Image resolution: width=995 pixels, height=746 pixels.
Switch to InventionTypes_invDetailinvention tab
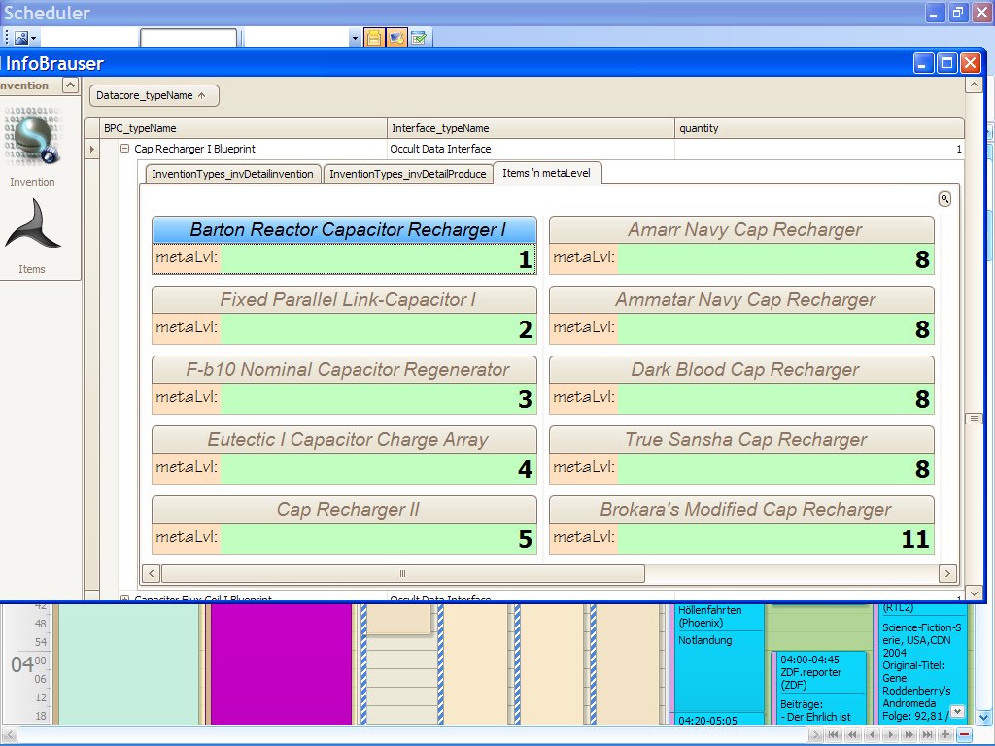pos(232,174)
